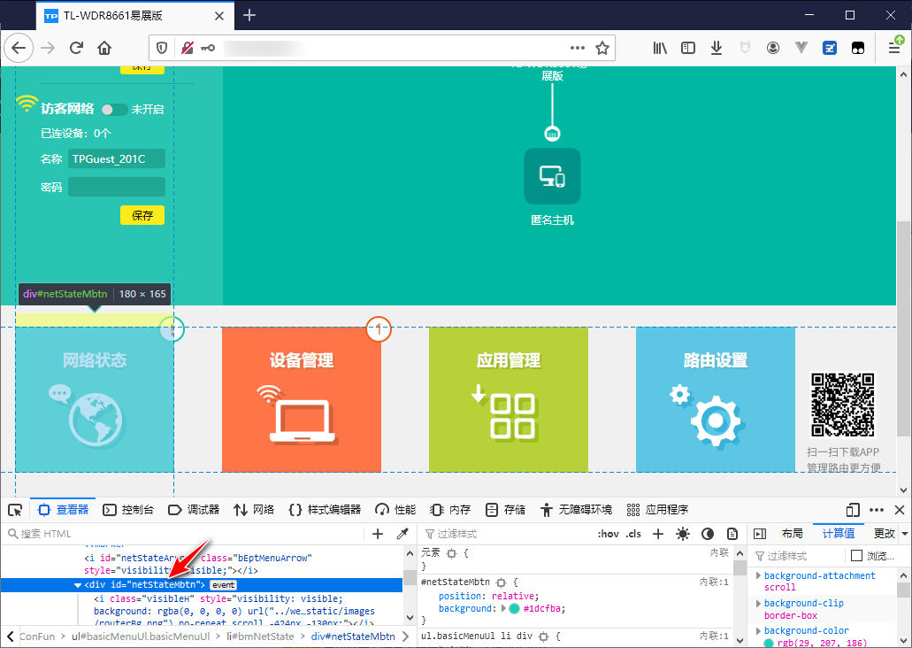Screen dimensions: 912x648
Task: Open the saved logins key icon
Action: tap(208, 48)
